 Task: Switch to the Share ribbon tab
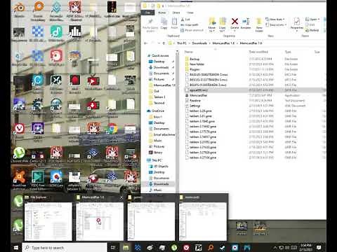pos(176,13)
